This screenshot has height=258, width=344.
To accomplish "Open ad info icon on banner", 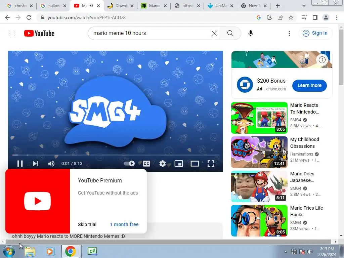I will [322, 60].
